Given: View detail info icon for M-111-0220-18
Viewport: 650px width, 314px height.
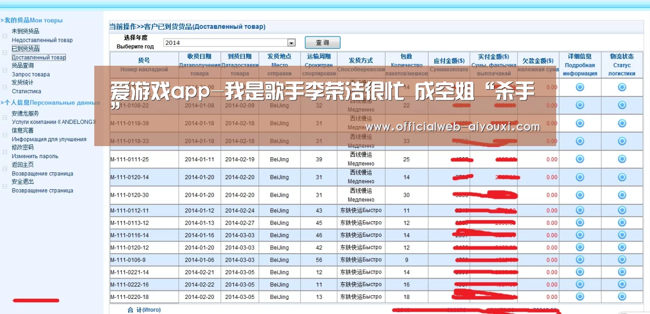Looking at the screenshot, I should pyautogui.click(x=580, y=296).
